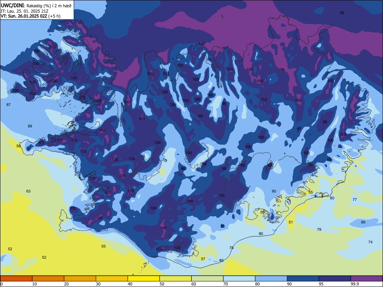
Task: Click the humidity value "78" on the map
Action: [x=231, y=248]
